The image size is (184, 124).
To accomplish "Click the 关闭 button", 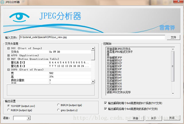I will point(172,118).
